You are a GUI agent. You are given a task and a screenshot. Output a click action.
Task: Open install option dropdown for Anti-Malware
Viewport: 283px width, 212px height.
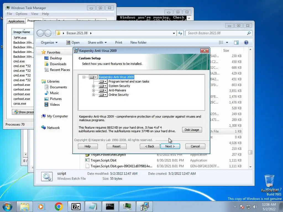(103, 90)
